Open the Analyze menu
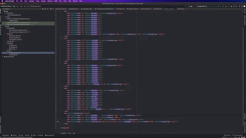Image resolution: width=246 pixels, height=138 pixels. pyautogui.click(x=43, y=1)
